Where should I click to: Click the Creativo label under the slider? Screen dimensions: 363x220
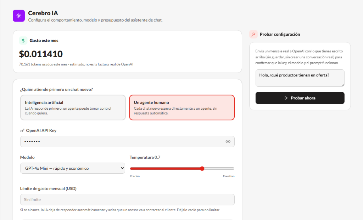[229, 176]
